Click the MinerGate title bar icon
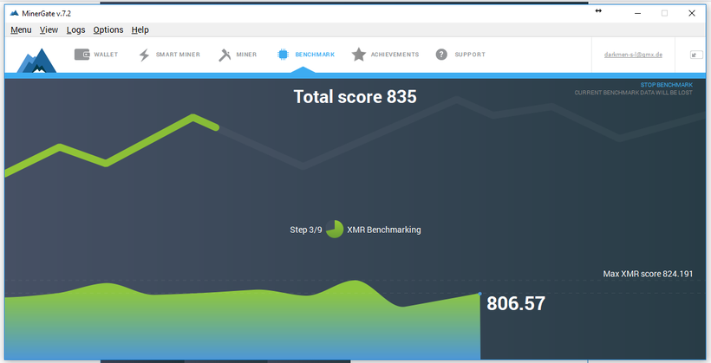Image resolution: width=711 pixels, height=363 pixels. click(14, 13)
